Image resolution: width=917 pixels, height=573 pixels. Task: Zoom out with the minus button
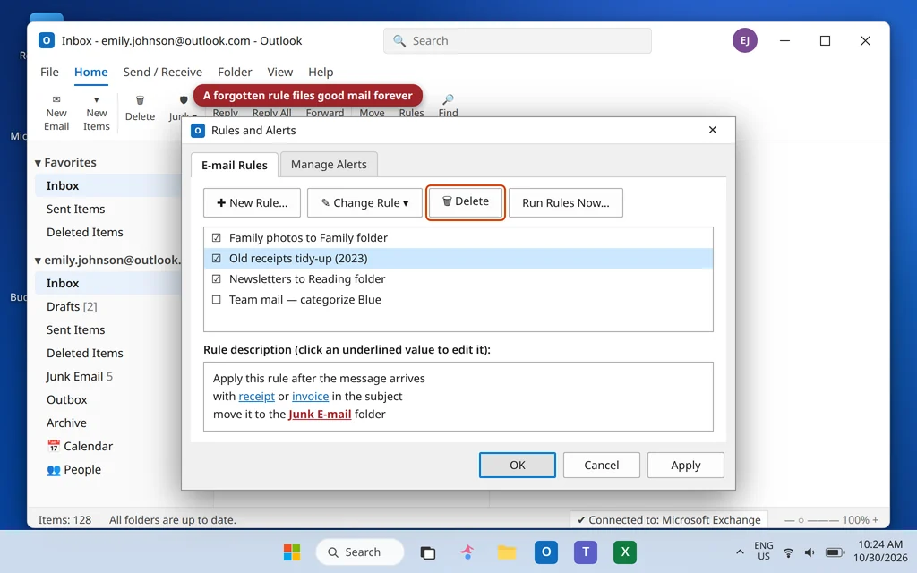pos(789,520)
